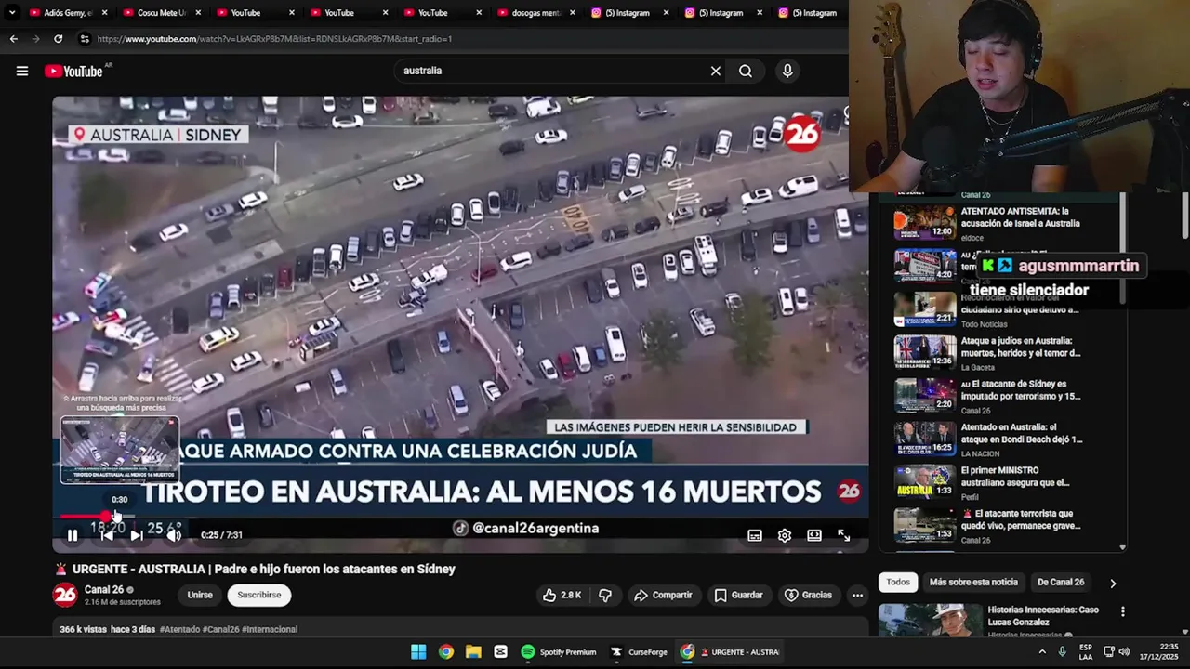Open CurseForge from taskbar
This screenshot has height=669, width=1190.
pyautogui.click(x=639, y=652)
